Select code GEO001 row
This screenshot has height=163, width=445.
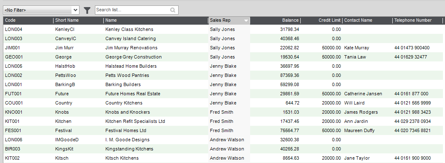tap(222, 57)
